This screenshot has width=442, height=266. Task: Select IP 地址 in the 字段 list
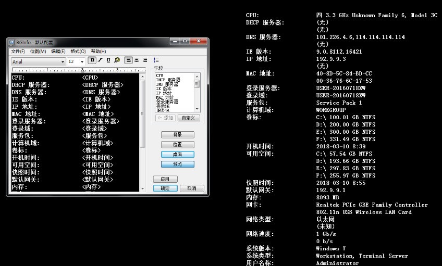(x=164, y=93)
